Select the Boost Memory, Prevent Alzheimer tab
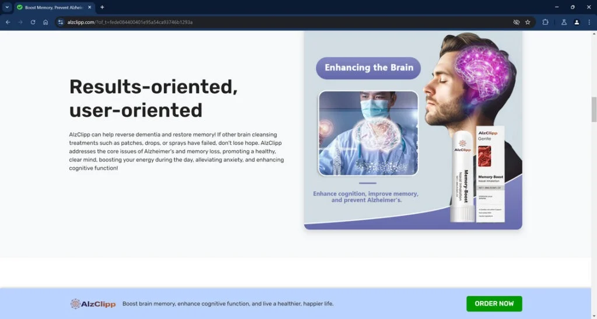This screenshot has height=319, width=597. click(x=55, y=7)
